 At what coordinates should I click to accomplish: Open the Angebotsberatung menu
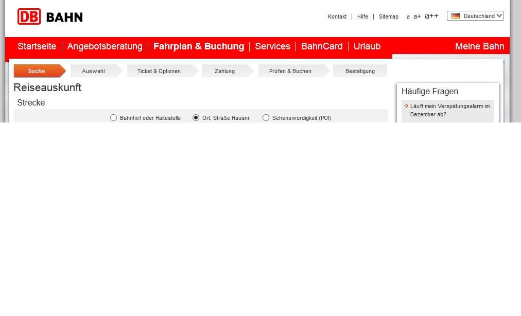click(x=105, y=46)
